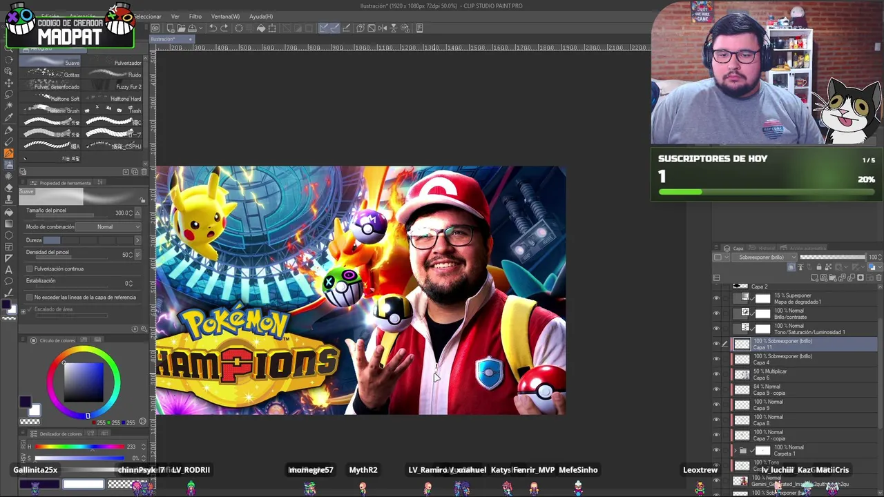Select the Eyedropper tool
The height and width of the screenshot is (497, 884).
click(x=9, y=117)
